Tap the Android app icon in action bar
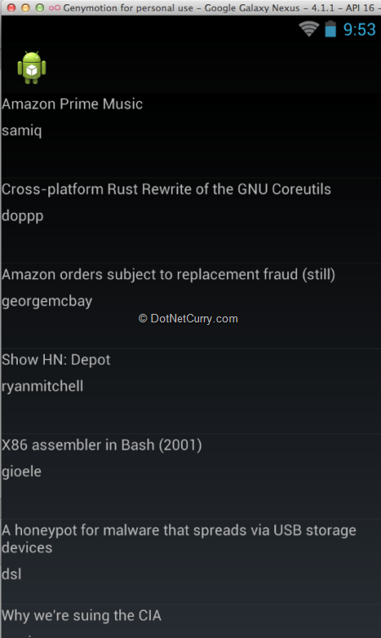 [31, 68]
